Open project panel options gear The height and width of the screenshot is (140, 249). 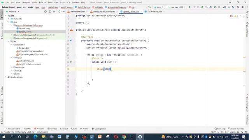pos(59,12)
